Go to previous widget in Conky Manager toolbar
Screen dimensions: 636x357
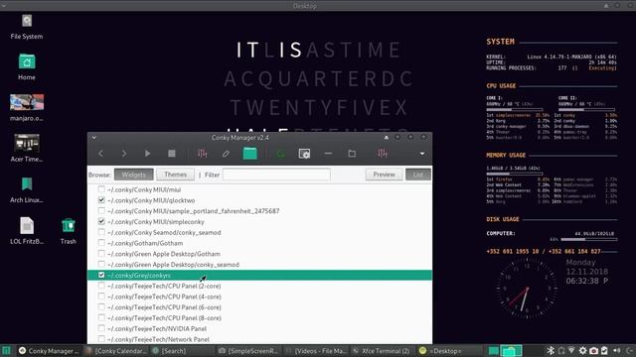100,154
